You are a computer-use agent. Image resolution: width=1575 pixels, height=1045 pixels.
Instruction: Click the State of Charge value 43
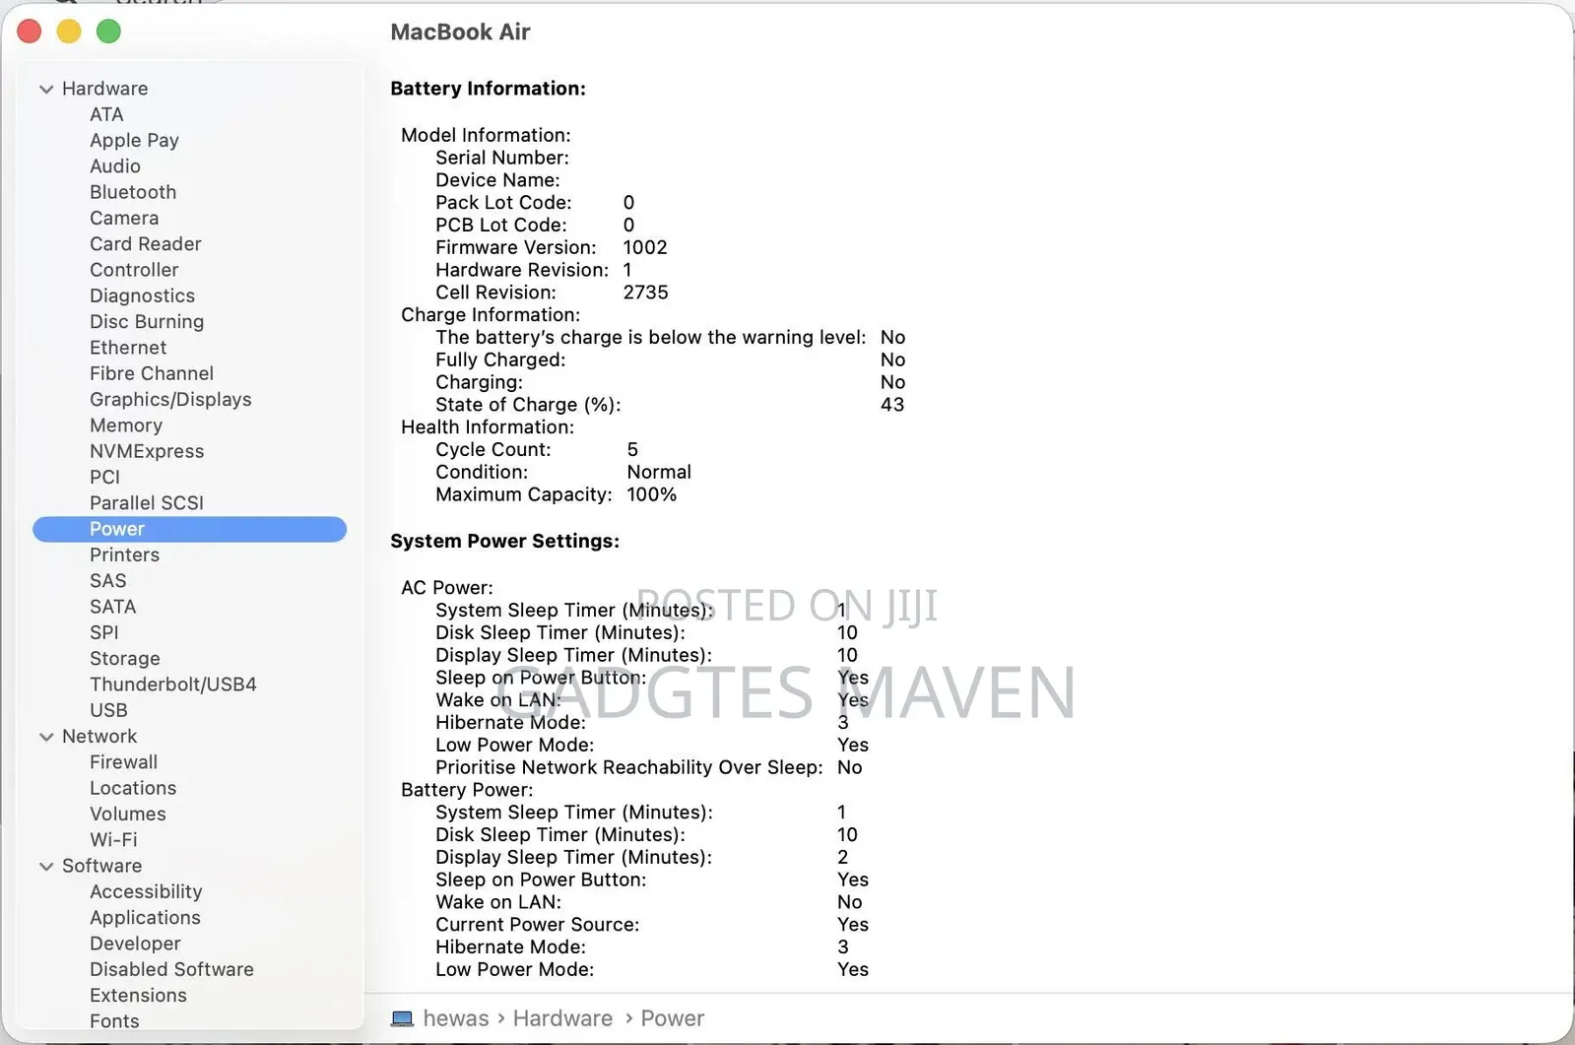coord(892,405)
